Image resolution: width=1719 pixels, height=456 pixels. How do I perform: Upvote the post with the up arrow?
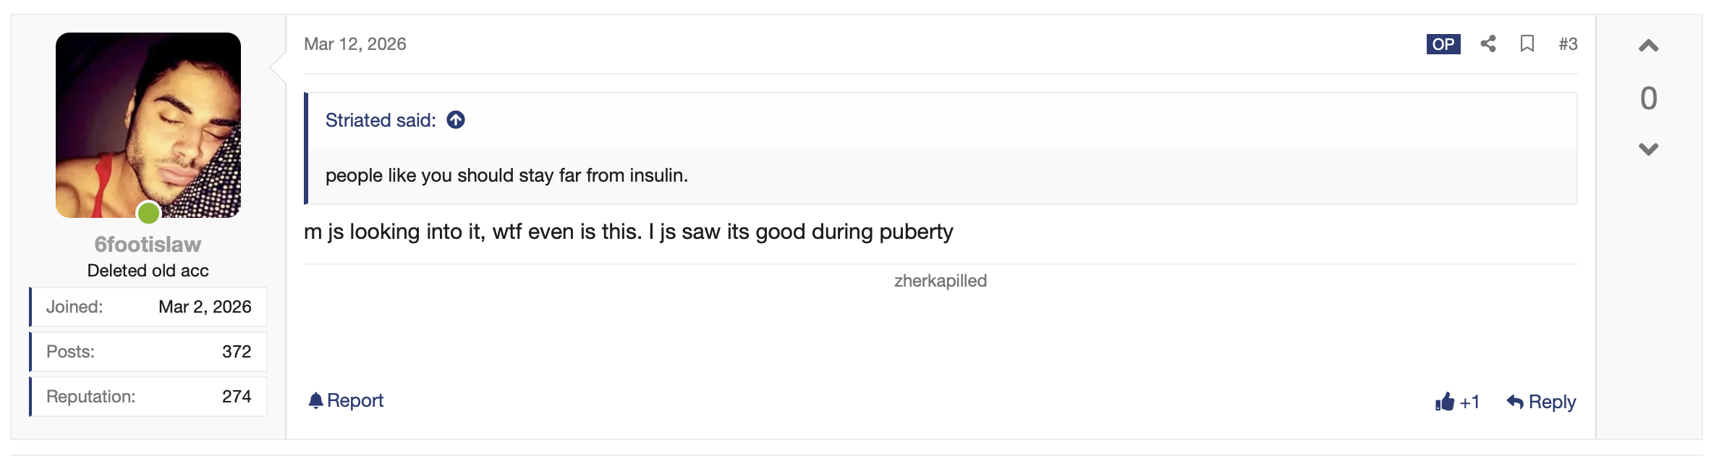[x=1648, y=46]
